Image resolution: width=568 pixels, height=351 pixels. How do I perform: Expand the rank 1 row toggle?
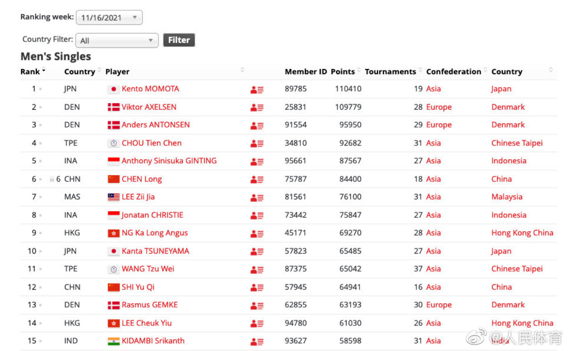click(40, 89)
